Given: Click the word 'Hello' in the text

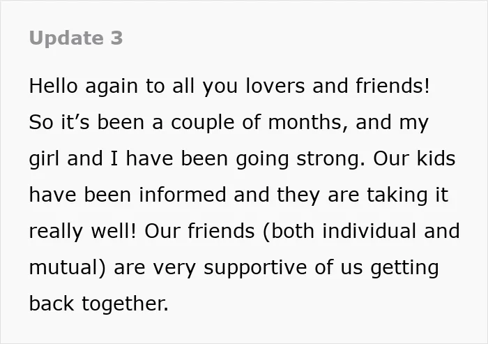Looking at the screenshot, I should click(53, 86).
